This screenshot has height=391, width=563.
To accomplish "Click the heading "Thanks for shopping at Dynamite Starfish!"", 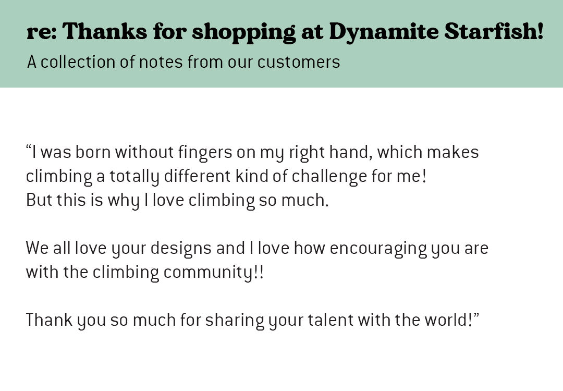I will (302, 32).
